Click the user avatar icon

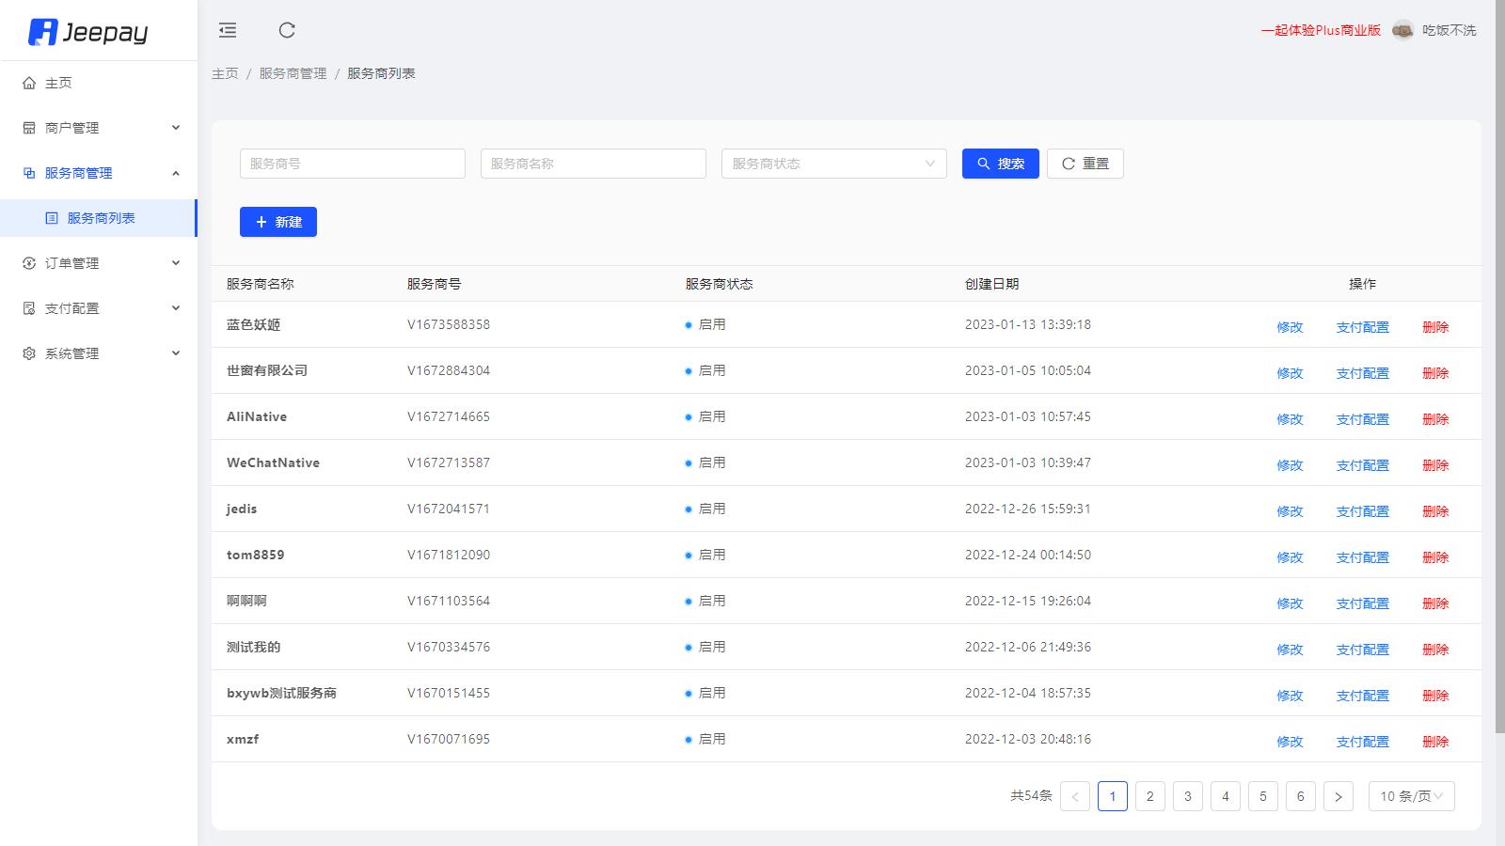coord(1402,30)
